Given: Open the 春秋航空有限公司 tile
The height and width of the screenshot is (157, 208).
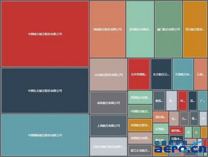Looking at the screenshot, I should click(109, 103).
